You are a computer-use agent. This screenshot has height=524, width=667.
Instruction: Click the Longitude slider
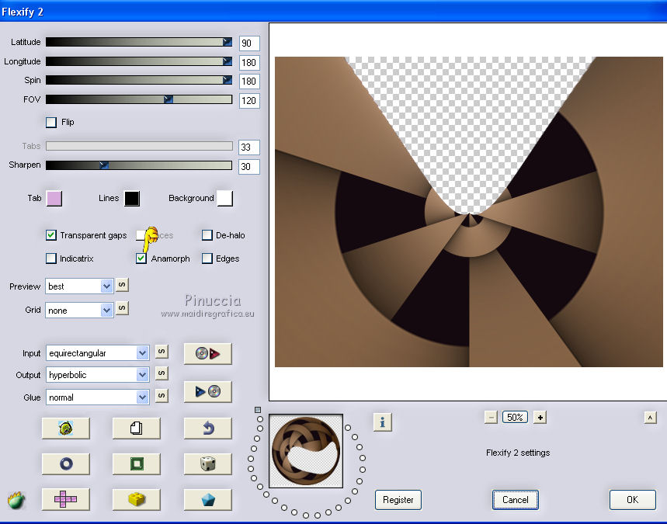(139, 61)
